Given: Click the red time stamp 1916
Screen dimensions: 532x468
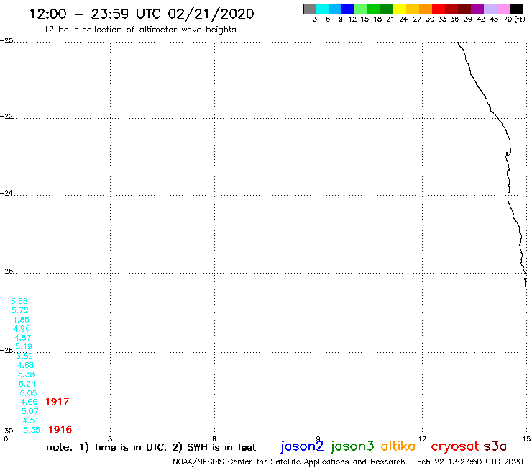Looking at the screenshot, I should [x=60, y=430].
